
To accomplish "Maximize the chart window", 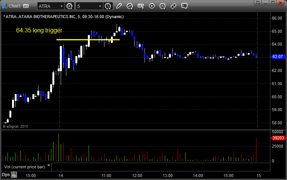I will pos(273,3).
